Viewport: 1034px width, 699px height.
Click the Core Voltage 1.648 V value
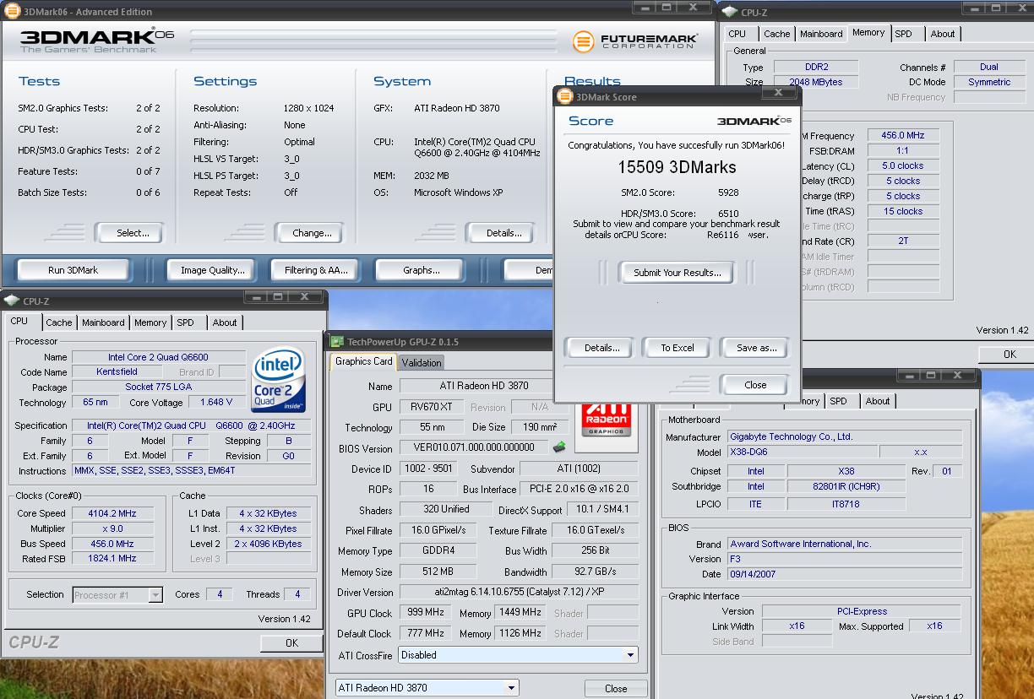point(216,403)
